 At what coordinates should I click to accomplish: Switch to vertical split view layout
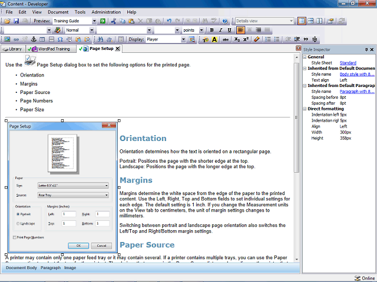pyautogui.click(x=319, y=21)
